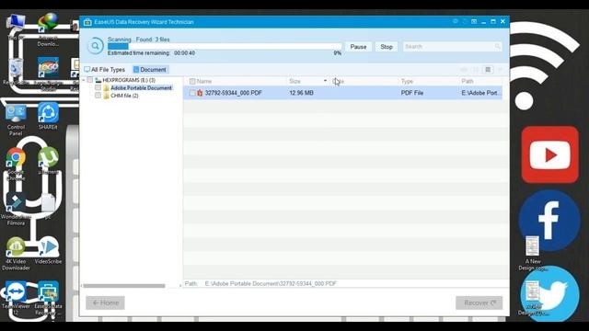This screenshot has width=589, height=331.
Task: Tick the HEXPROGRAMS (E:) checkbox
Action: (90, 80)
